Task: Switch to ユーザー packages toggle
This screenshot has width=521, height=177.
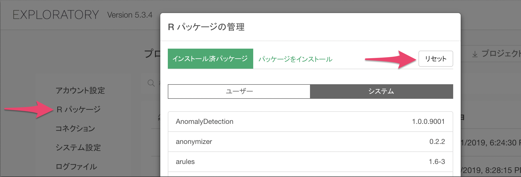Action: [239, 92]
